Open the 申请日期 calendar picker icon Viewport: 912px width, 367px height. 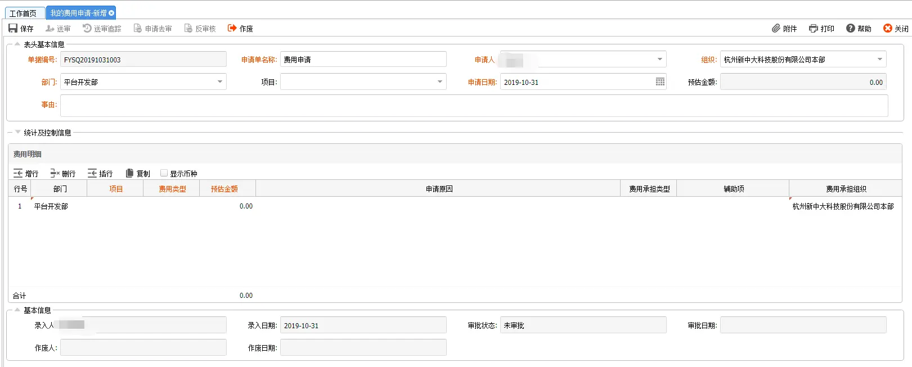[x=660, y=82]
